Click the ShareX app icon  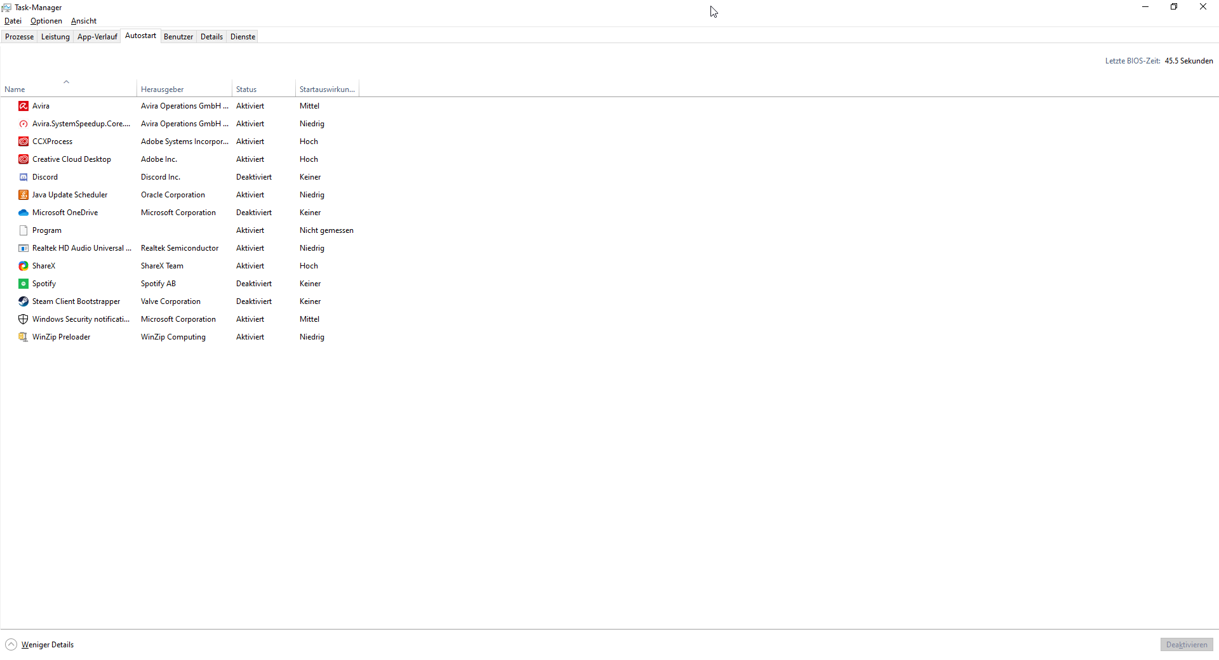(x=23, y=266)
